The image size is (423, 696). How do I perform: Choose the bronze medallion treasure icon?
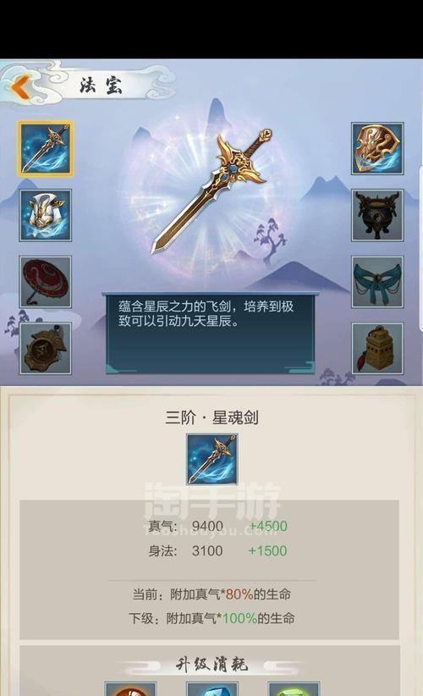(45, 349)
